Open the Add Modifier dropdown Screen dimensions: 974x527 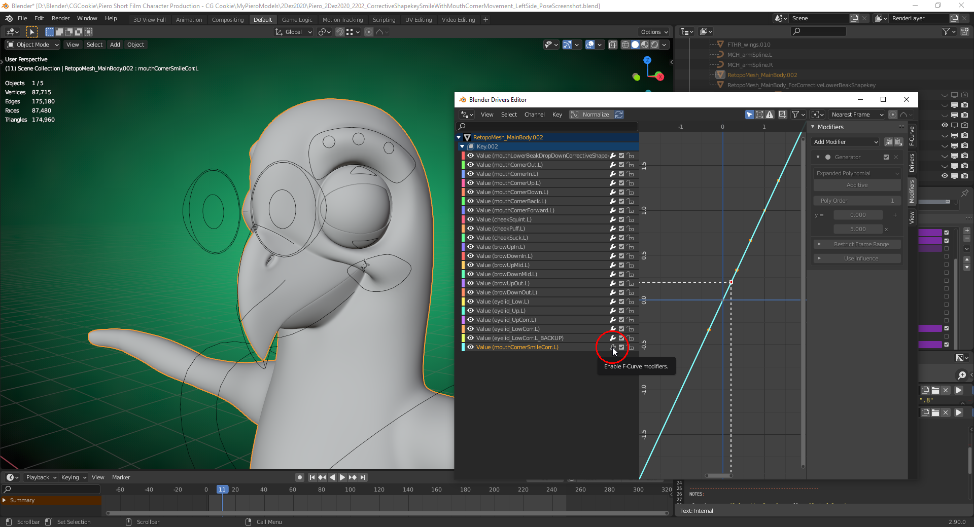pyautogui.click(x=846, y=142)
